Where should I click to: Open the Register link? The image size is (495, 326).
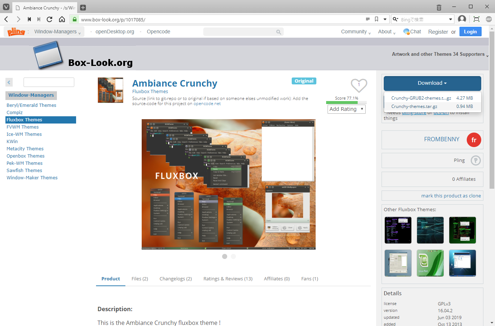[x=438, y=32]
